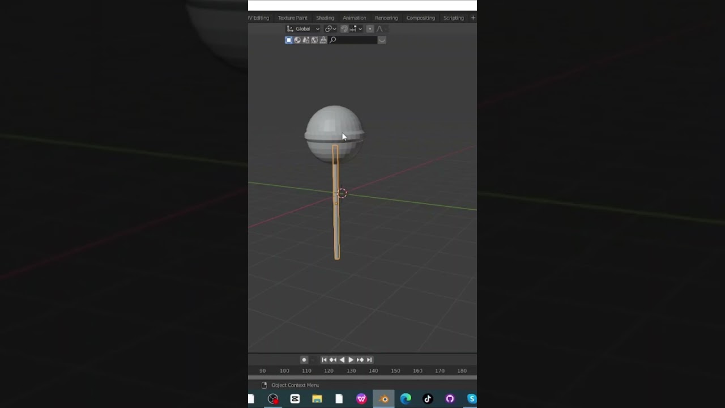Open Global transform orientation dropdown

[x=303, y=29]
